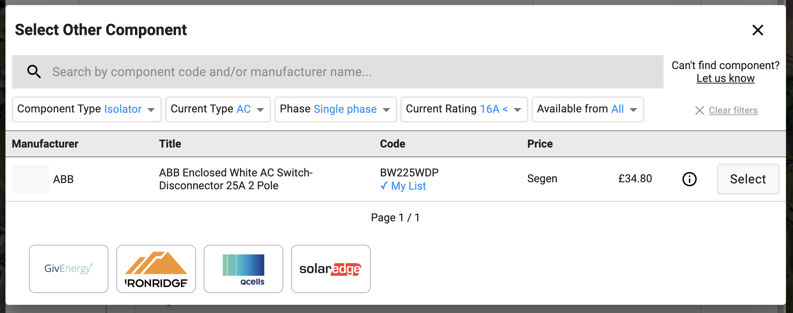
Task: Click the Manufacturer column header
Action: coord(45,144)
